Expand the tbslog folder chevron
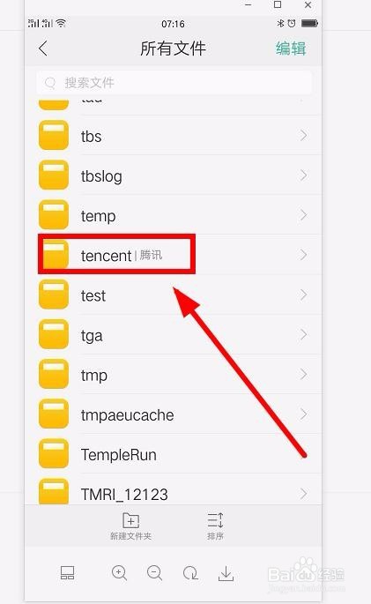Image resolution: width=371 pixels, height=604 pixels. click(304, 175)
